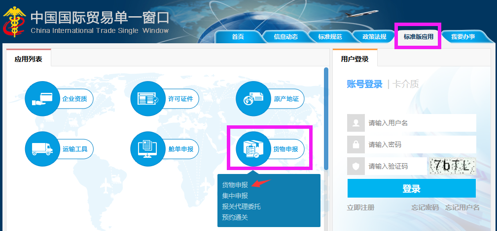Choose 集中申报 in the popup menu
Viewport: 497px width, 231px height.
pos(235,196)
